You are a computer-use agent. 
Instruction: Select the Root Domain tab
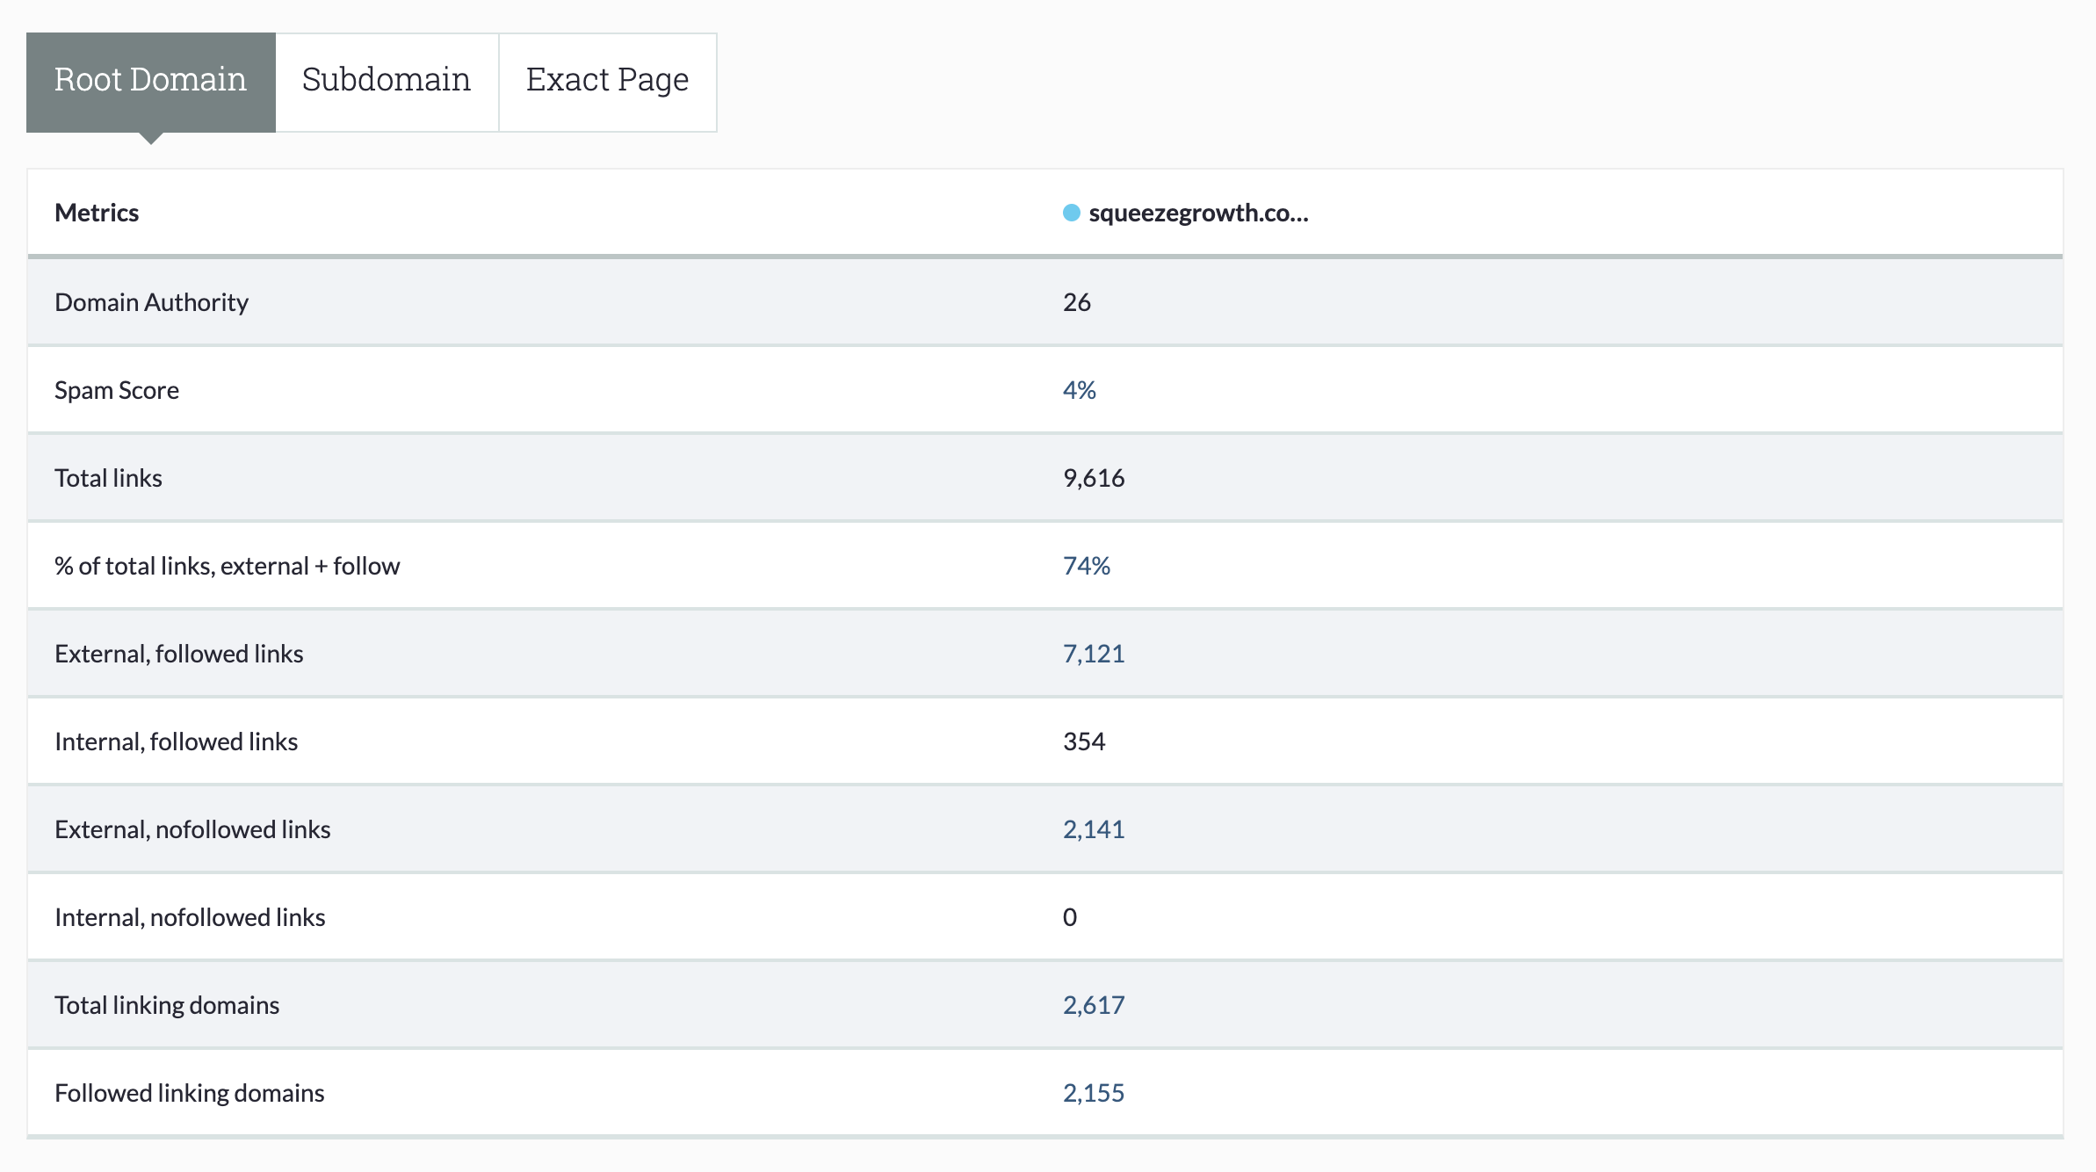pyautogui.click(x=151, y=83)
